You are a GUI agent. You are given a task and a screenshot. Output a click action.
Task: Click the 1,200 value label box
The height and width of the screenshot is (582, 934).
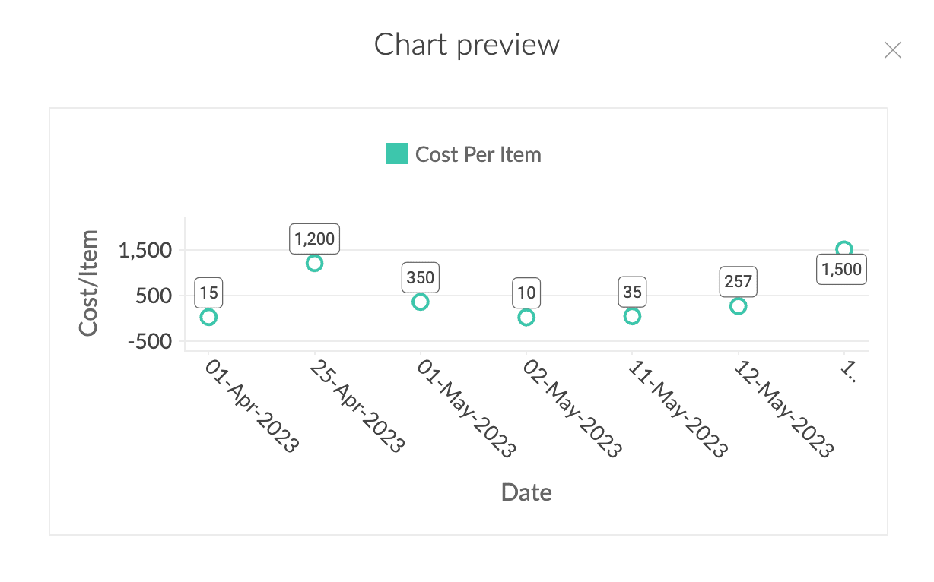[314, 239]
